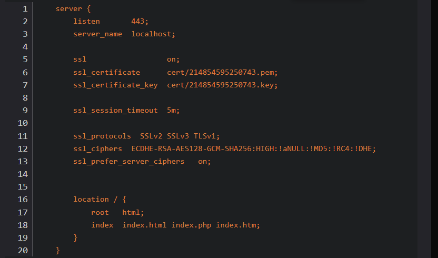Click index.htm at end of line 18
This screenshot has height=258, width=438.
tap(236, 225)
